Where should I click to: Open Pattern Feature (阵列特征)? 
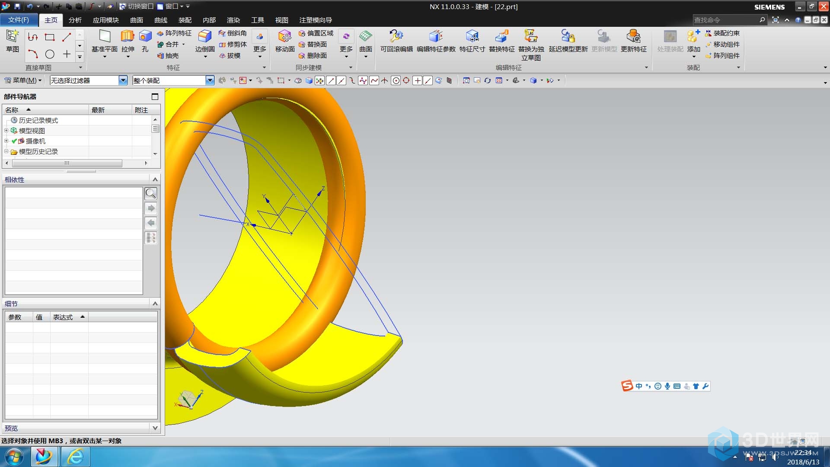tap(174, 33)
